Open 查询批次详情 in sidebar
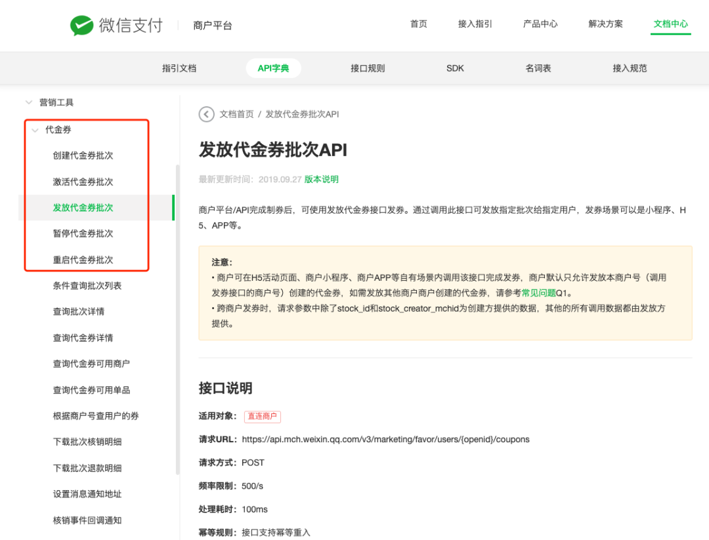Image resolution: width=709 pixels, height=540 pixels. pyautogui.click(x=79, y=312)
